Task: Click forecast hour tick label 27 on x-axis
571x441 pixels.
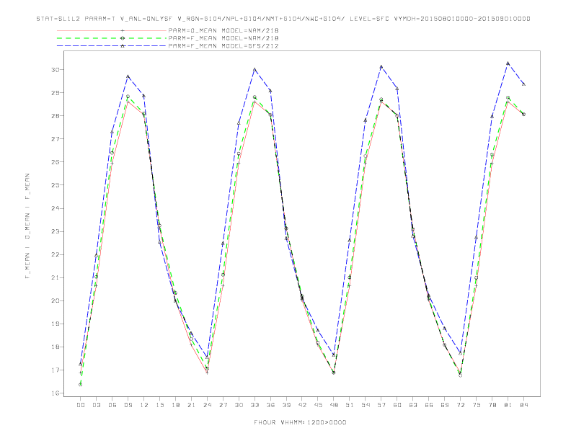Action: [223, 405]
